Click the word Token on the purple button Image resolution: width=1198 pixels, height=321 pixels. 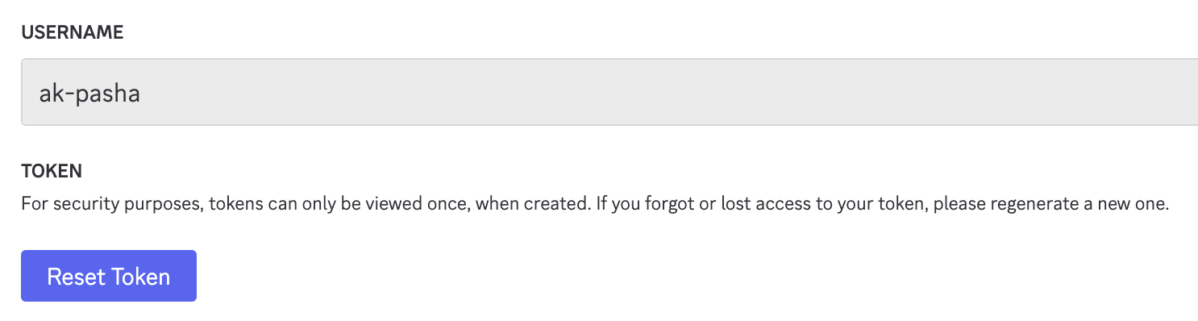[141, 277]
